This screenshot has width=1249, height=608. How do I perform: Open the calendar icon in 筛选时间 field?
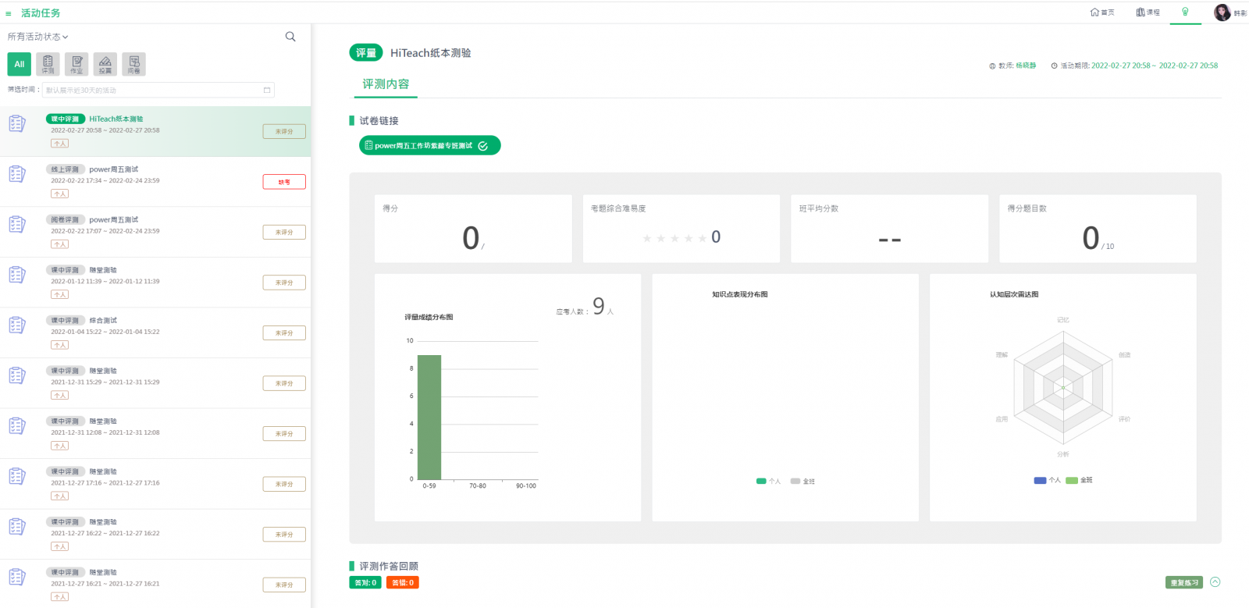267,90
